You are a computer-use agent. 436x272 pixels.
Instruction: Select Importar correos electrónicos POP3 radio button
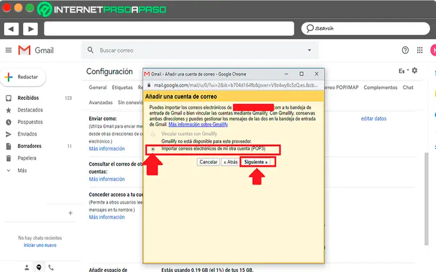coord(153,149)
